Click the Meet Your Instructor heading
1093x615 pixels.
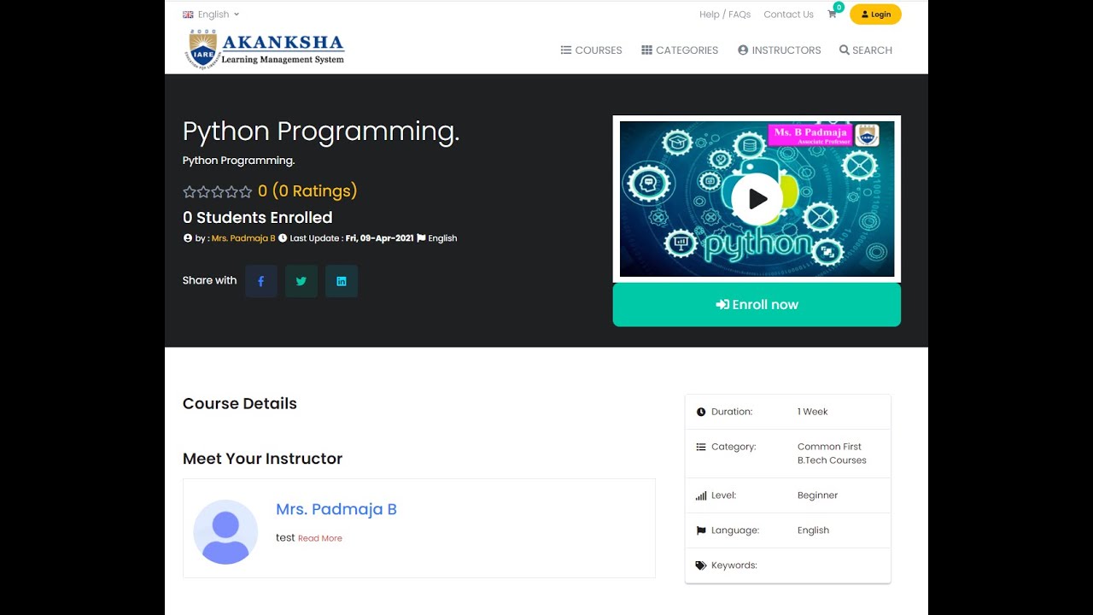(262, 459)
